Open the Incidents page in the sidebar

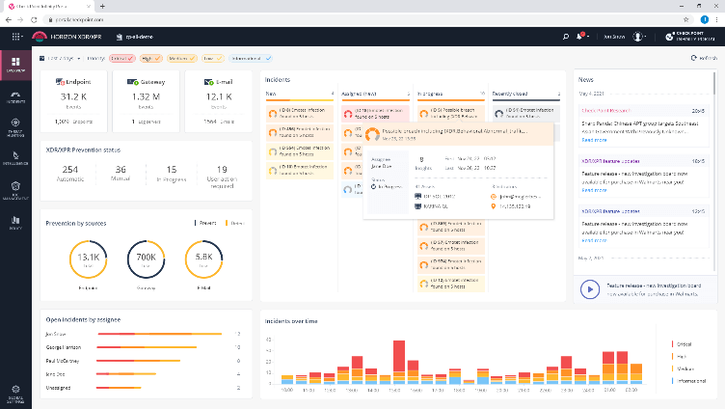15,97
